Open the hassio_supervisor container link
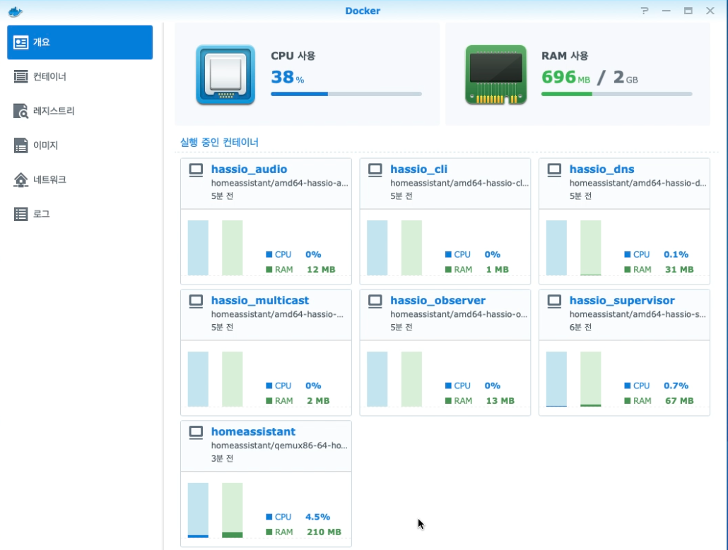 point(622,301)
